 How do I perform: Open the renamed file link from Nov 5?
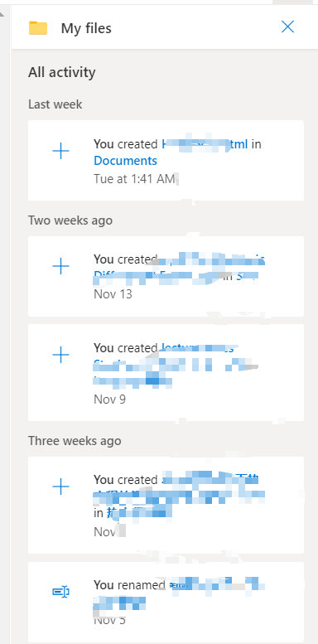[180, 593]
